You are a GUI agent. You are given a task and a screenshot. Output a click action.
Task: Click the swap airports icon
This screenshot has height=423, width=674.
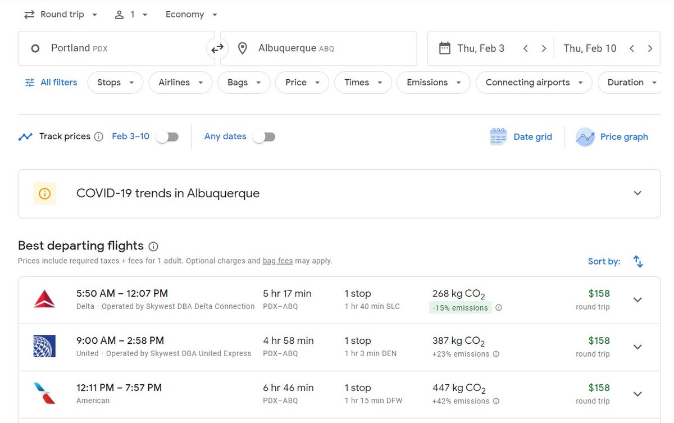[x=217, y=48]
